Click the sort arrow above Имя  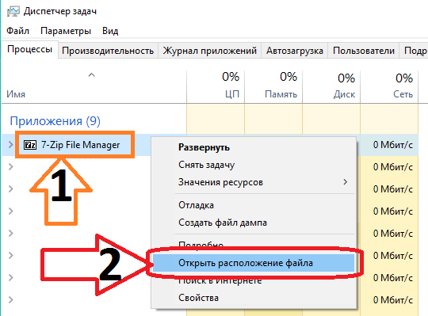pos(92,74)
